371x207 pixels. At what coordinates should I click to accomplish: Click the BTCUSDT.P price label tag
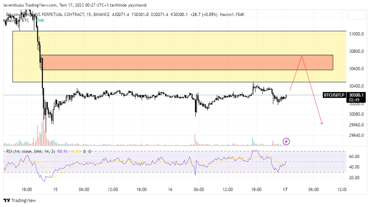click(334, 95)
